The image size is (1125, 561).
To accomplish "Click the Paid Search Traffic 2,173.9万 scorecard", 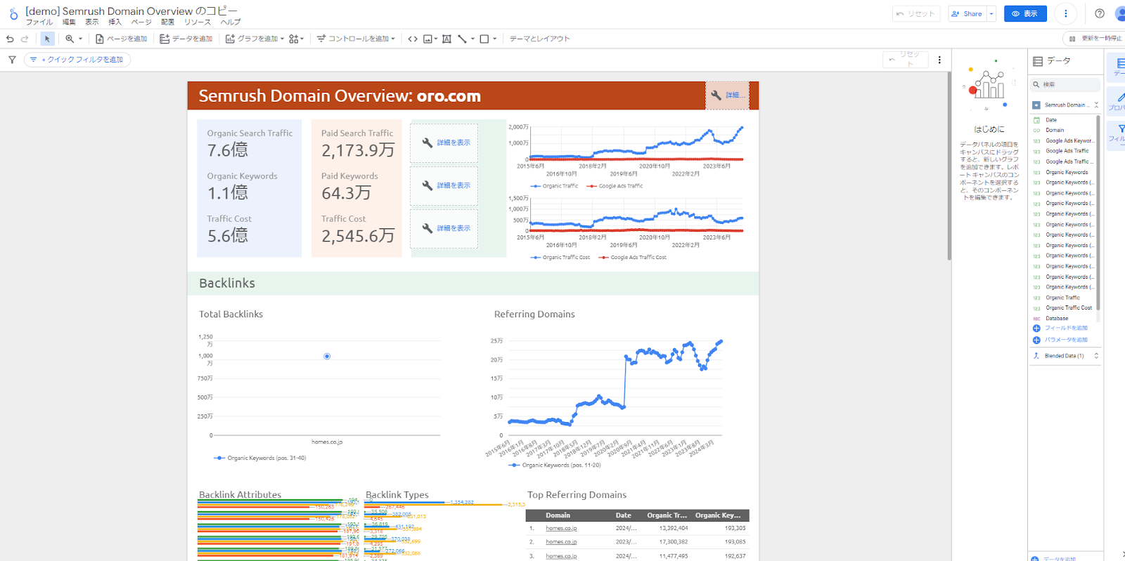I will (x=357, y=143).
